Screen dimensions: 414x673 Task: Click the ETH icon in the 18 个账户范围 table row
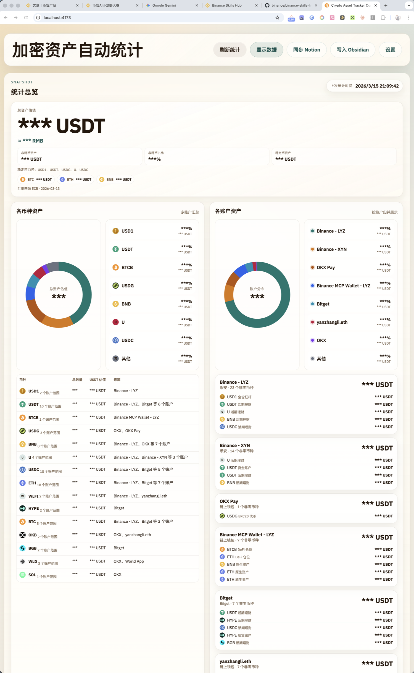(x=23, y=483)
